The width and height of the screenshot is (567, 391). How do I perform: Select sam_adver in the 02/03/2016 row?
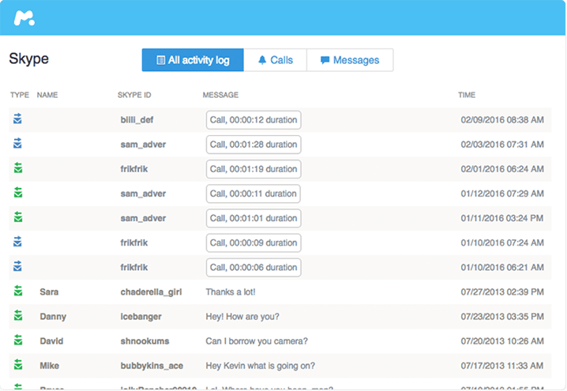pos(143,145)
